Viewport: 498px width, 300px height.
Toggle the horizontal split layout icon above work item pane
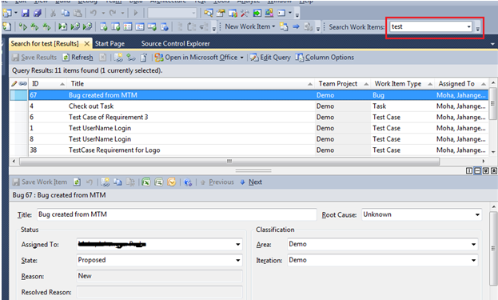point(477,171)
